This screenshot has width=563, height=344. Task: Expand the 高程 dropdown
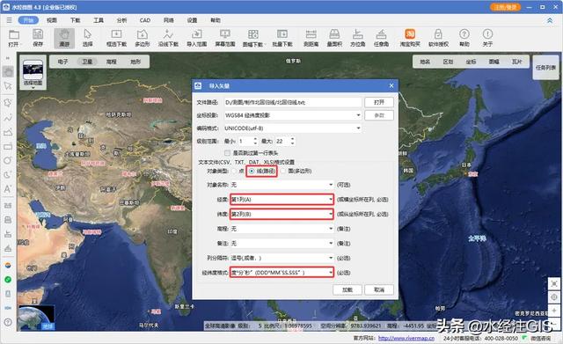click(281, 229)
